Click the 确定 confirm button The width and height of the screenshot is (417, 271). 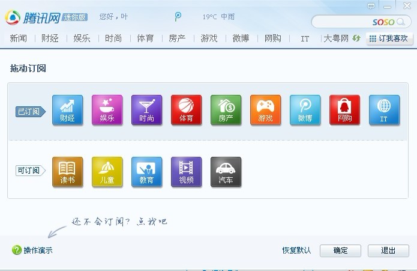(340, 251)
